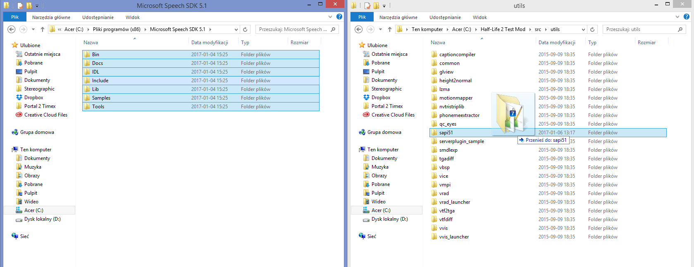
Task: Open Udostępnianie tab in left window
Action: tap(98, 17)
